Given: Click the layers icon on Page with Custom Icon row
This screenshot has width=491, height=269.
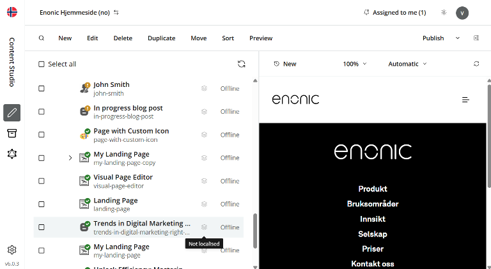Looking at the screenshot, I should click(204, 135).
